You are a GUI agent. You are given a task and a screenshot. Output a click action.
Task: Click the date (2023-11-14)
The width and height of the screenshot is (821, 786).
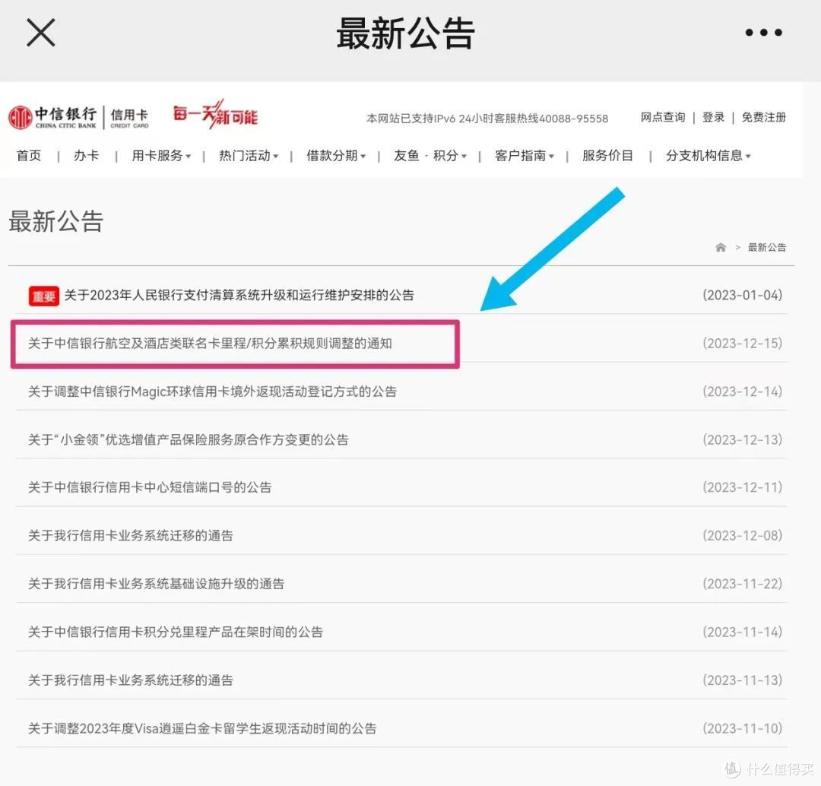pyautogui.click(x=742, y=632)
